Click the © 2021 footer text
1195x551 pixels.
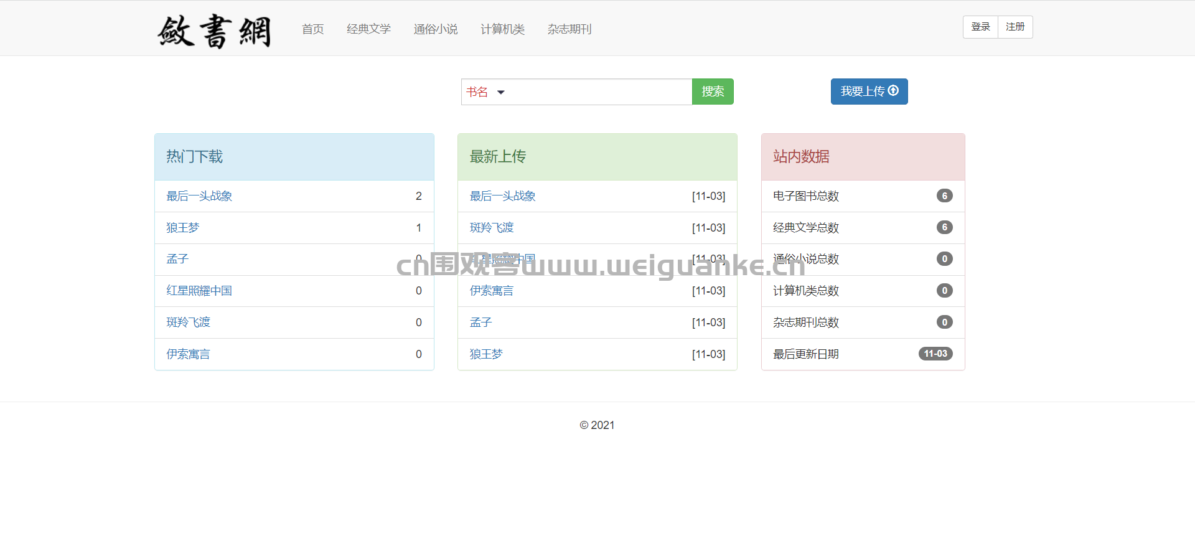tap(597, 425)
